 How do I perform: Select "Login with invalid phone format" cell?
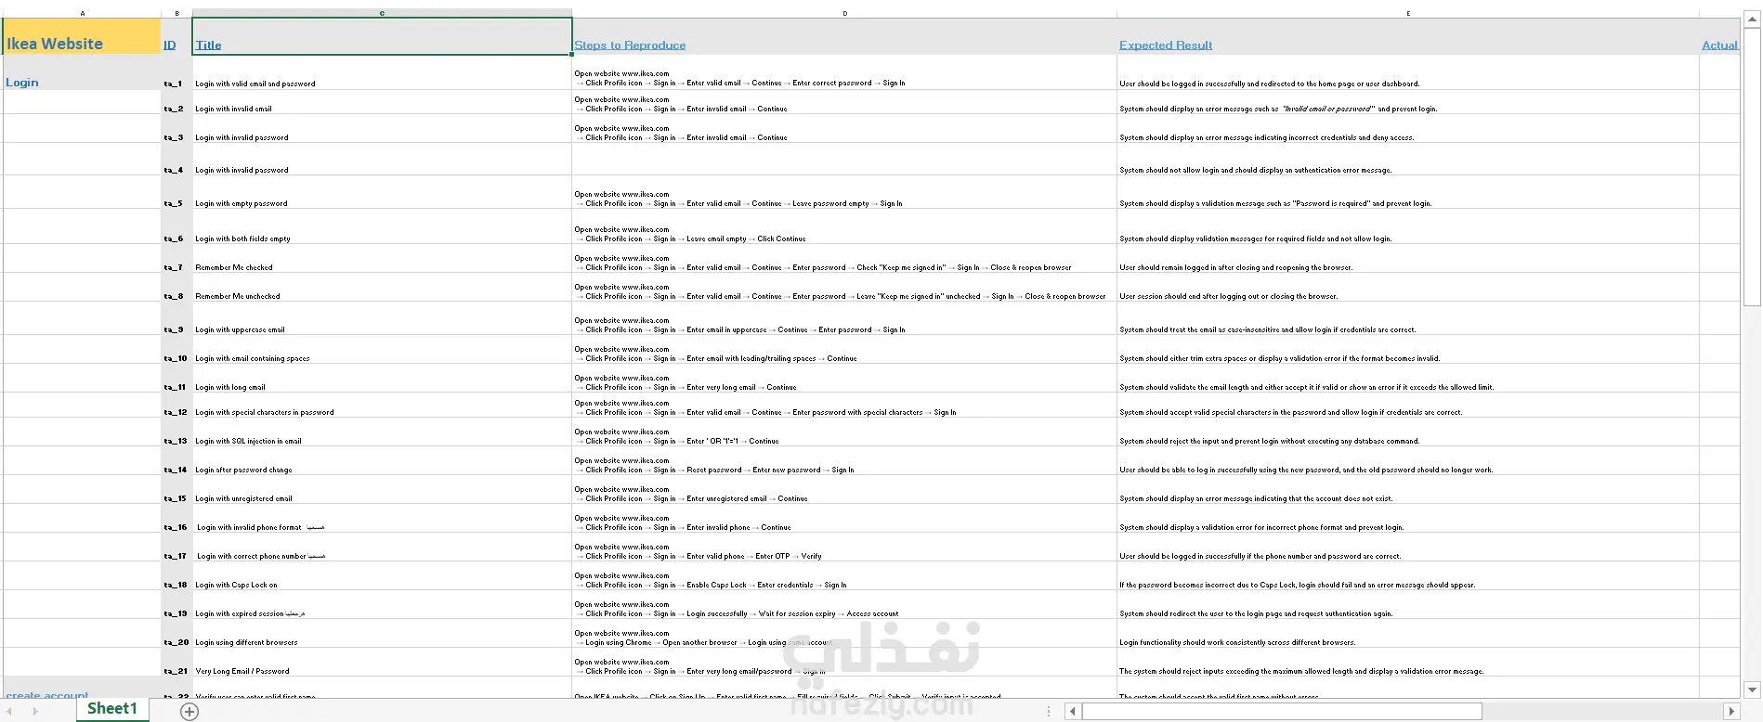click(x=382, y=518)
